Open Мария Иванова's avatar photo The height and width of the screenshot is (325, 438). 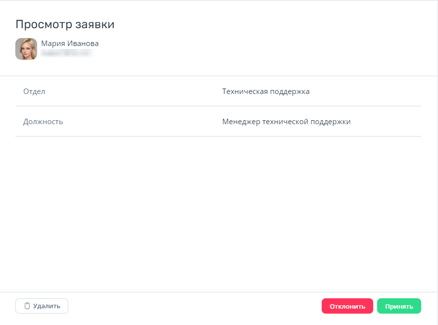[x=26, y=49]
